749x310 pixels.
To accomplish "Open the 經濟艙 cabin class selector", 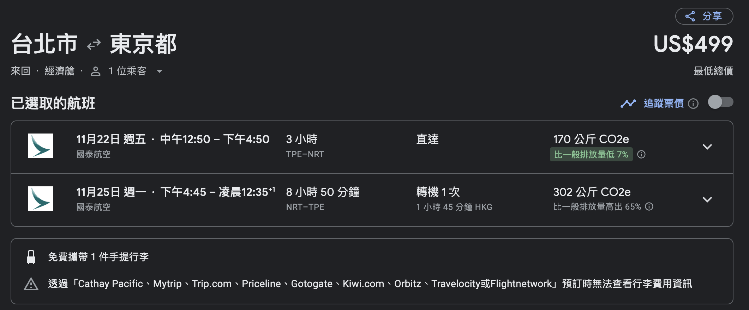I will click(59, 71).
